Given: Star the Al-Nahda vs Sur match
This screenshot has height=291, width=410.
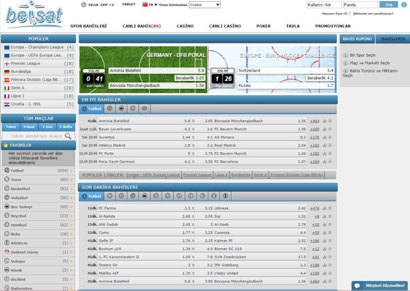Looking at the screenshot, I should tap(330, 216).
